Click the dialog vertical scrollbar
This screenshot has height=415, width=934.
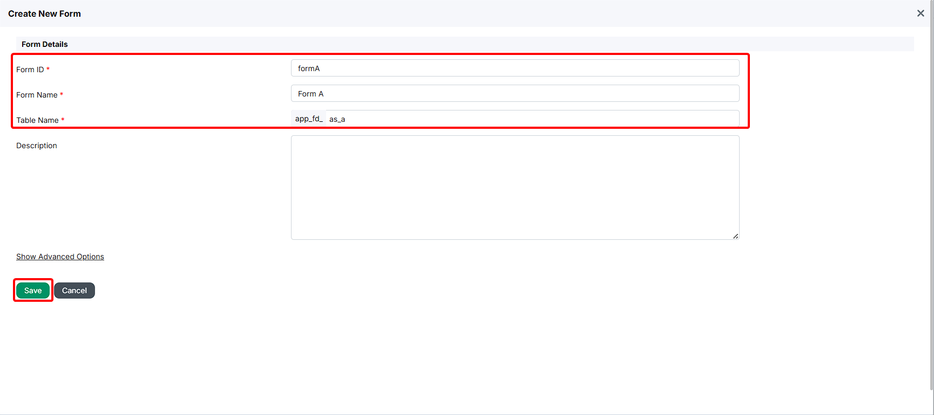point(931,194)
